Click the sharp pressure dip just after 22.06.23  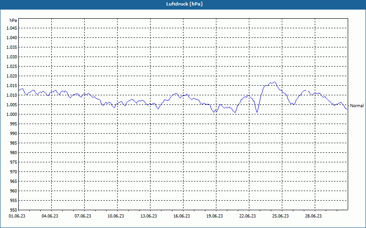pyautogui.click(x=257, y=112)
